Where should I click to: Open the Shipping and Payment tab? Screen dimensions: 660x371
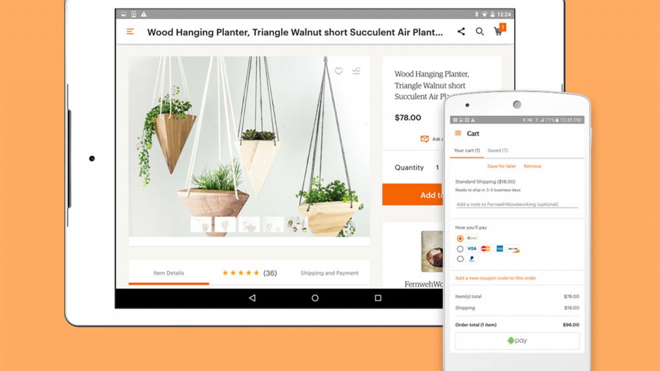329,273
